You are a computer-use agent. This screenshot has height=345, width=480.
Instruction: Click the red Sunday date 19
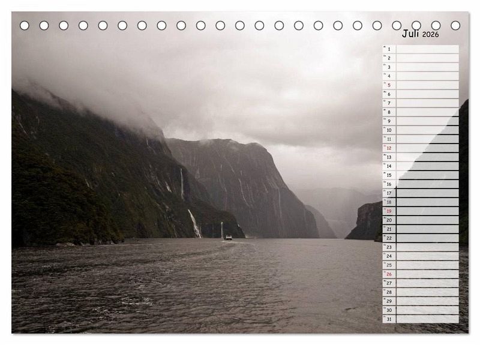(x=389, y=211)
